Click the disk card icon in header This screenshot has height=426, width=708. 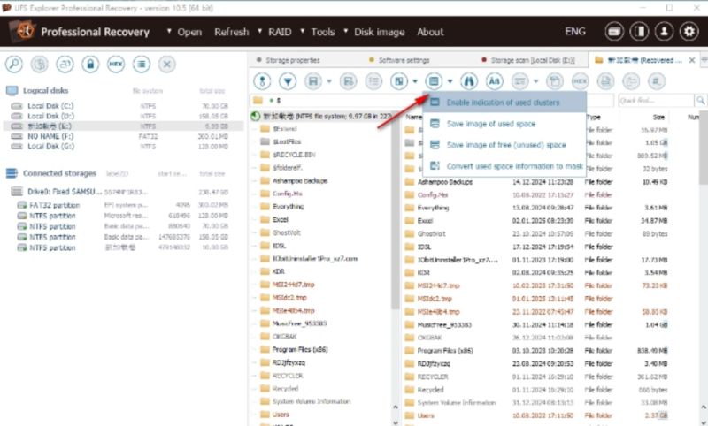pyautogui.click(x=614, y=32)
